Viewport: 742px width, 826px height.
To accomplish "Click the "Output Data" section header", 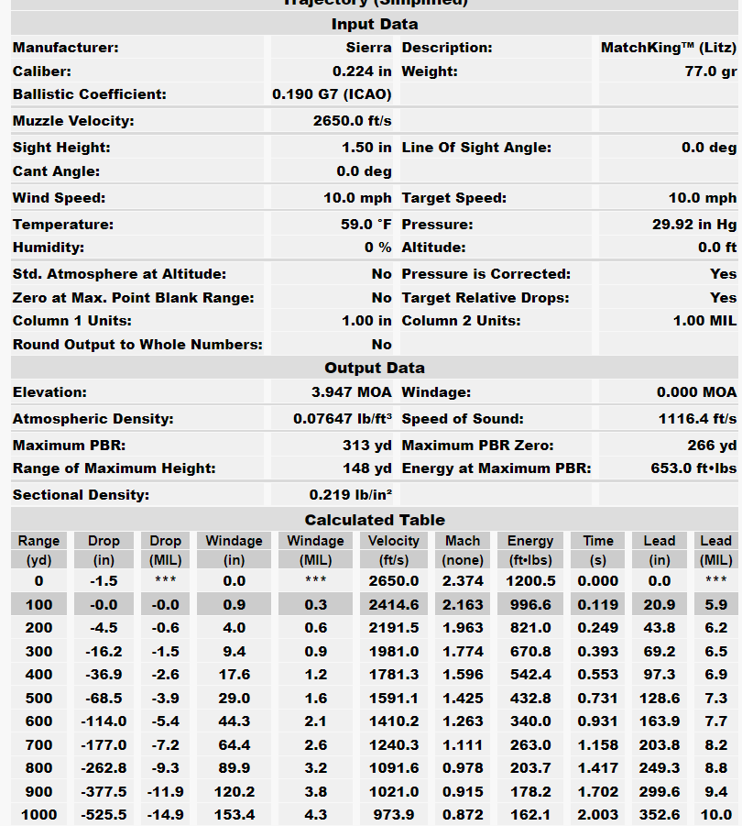I will pyautogui.click(x=374, y=368).
